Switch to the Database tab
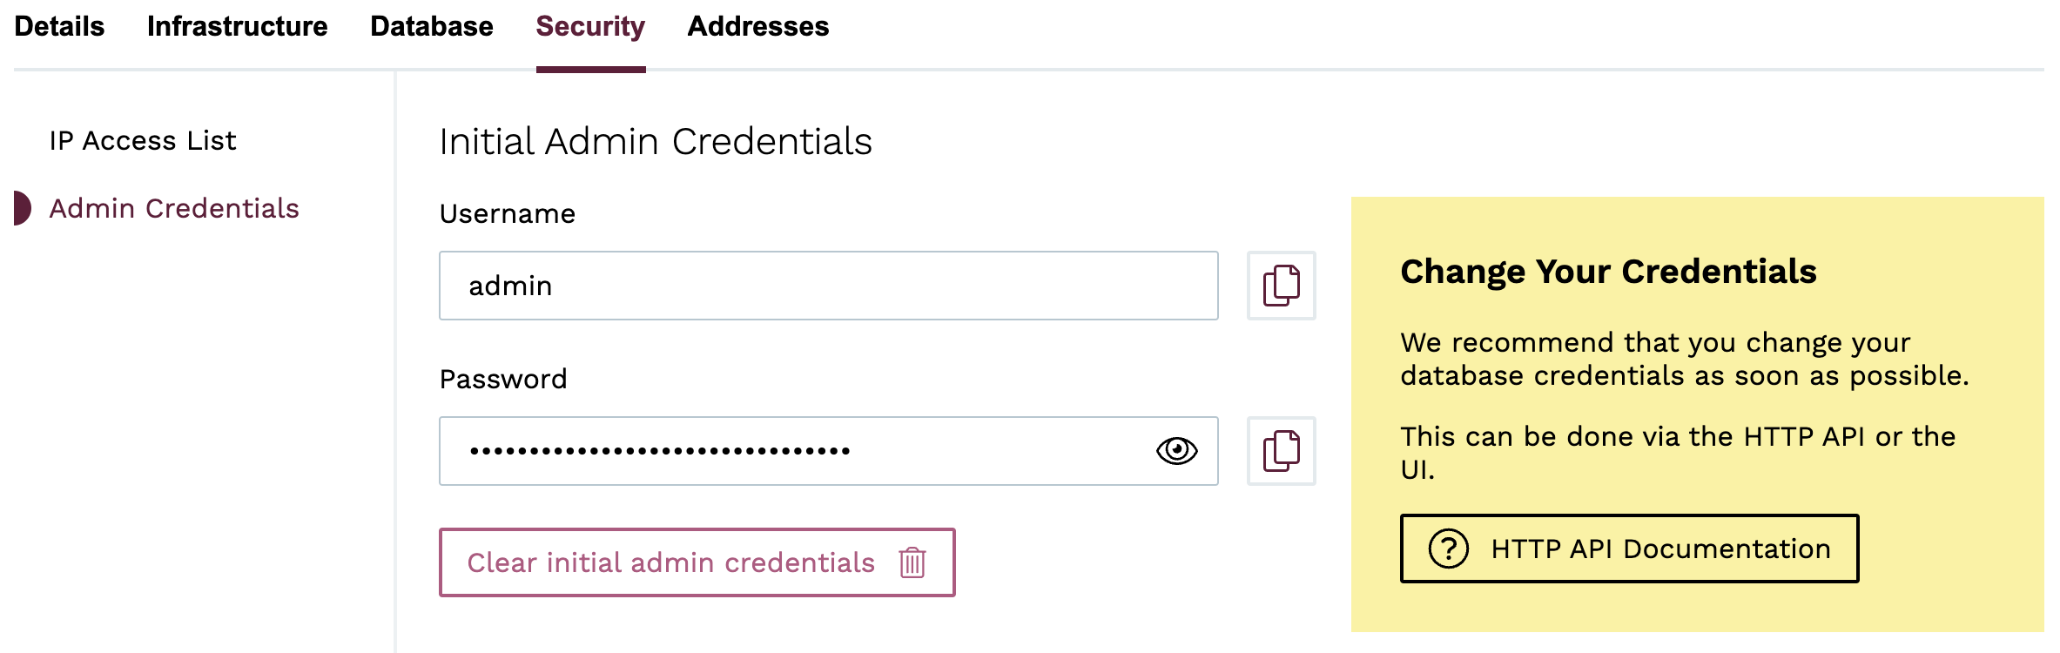This screenshot has width=2060, height=653. click(430, 26)
